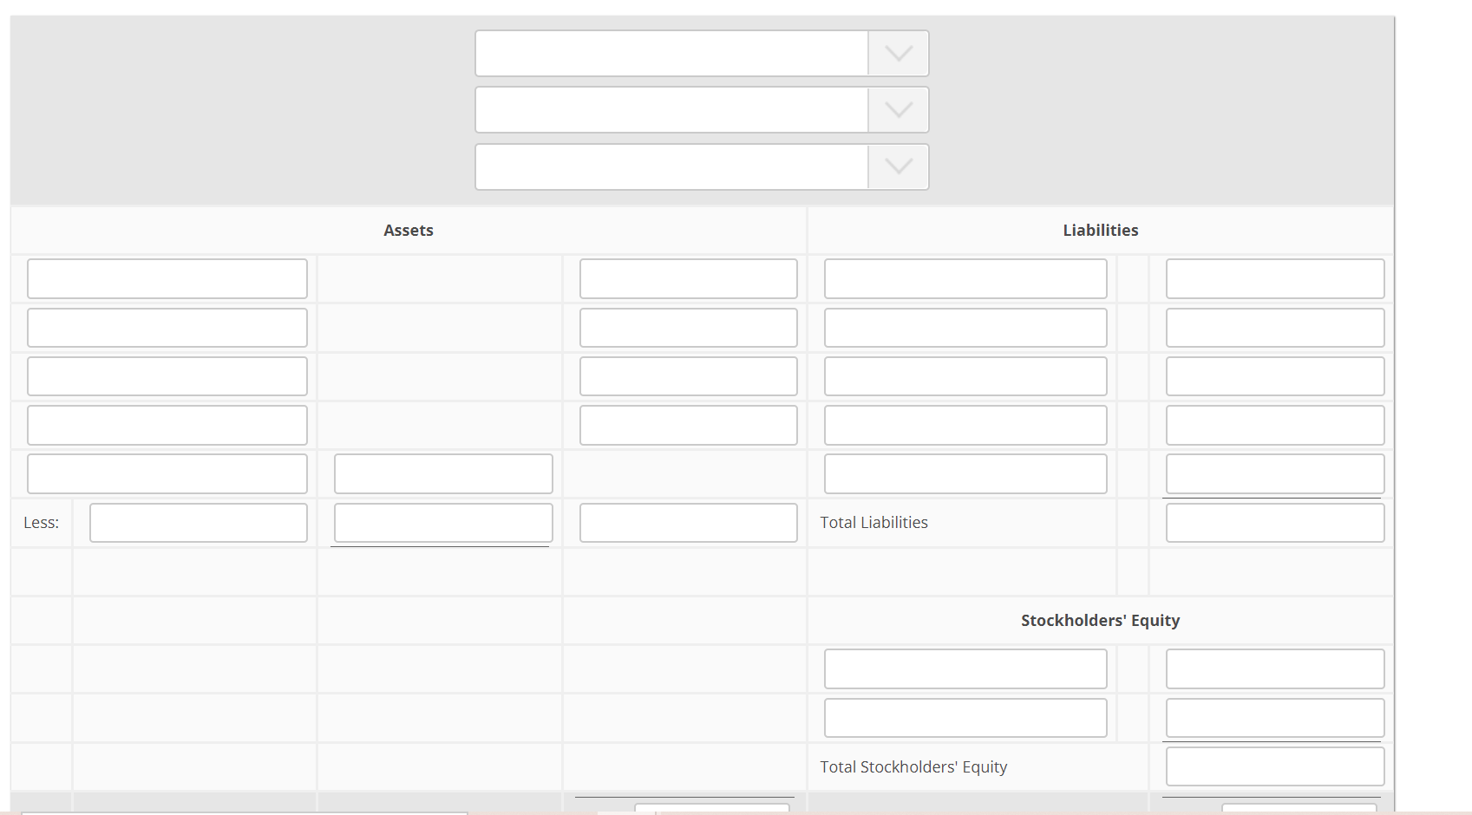This screenshot has height=815, width=1472.
Task: Click the first asset name input under Assets
Action: coord(167,279)
